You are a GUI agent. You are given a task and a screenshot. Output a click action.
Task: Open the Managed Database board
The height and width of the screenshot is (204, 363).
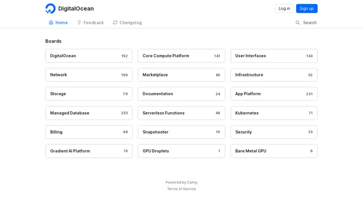(x=89, y=113)
